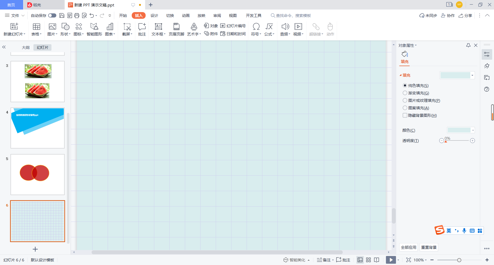Insert an 对象 object

click(x=211, y=26)
